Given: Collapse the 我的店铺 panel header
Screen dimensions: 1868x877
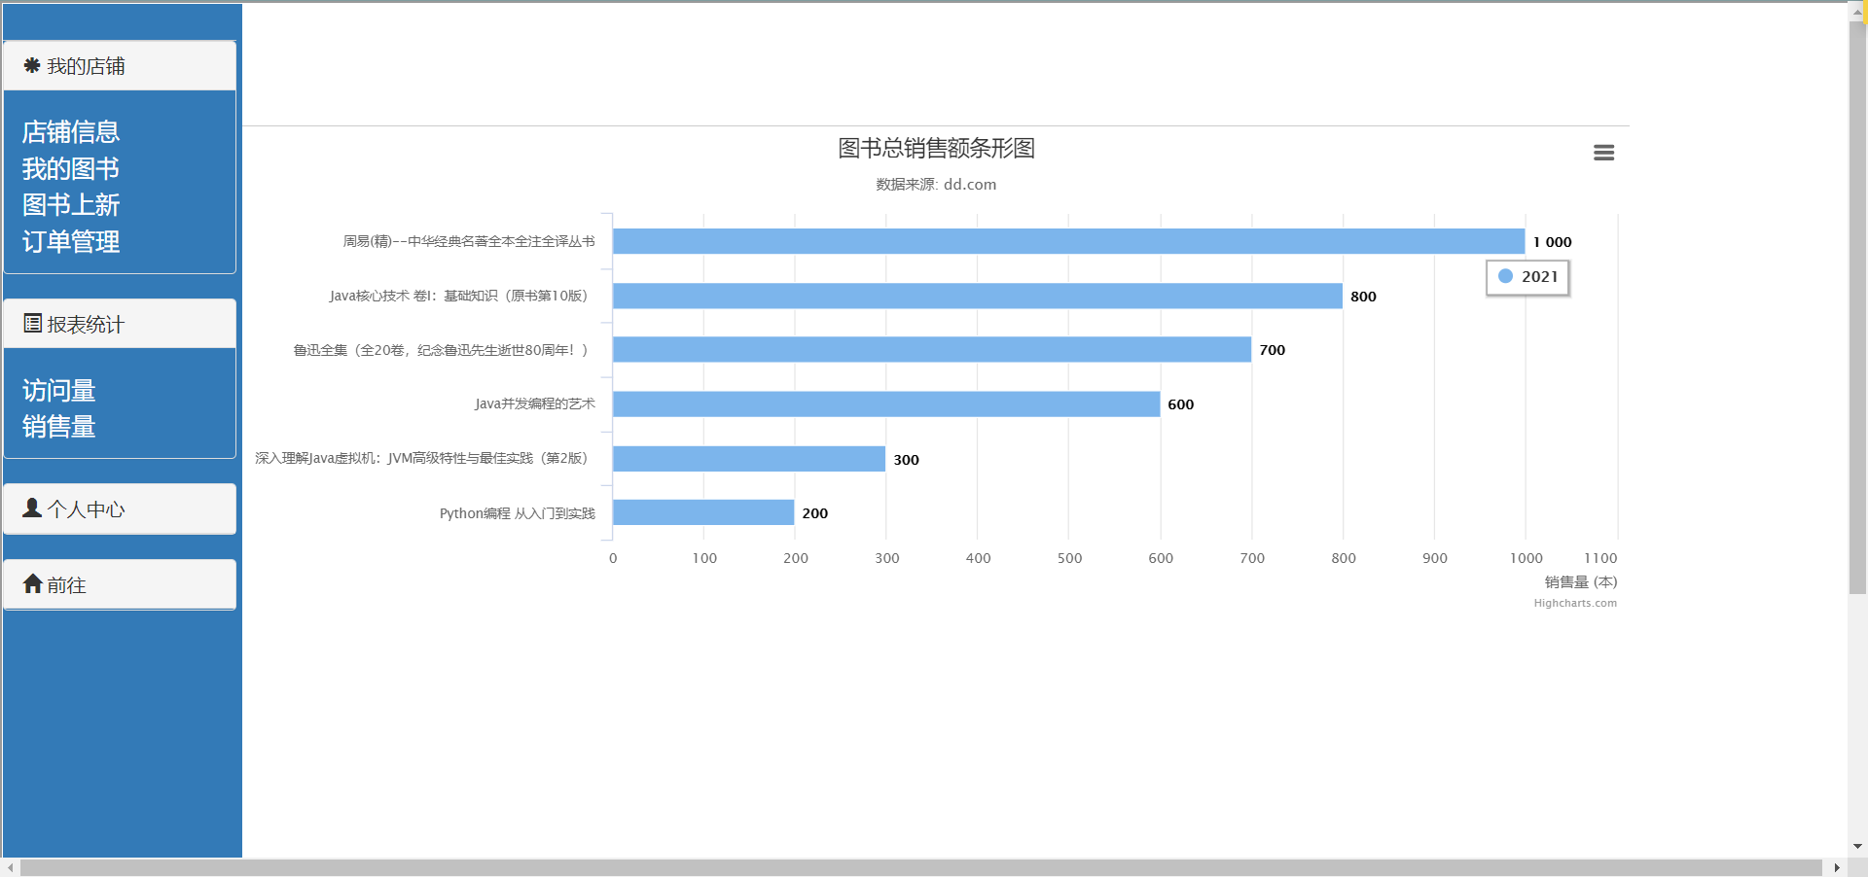Looking at the screenshot, I should pyautogui.click(x=120, y=66).
